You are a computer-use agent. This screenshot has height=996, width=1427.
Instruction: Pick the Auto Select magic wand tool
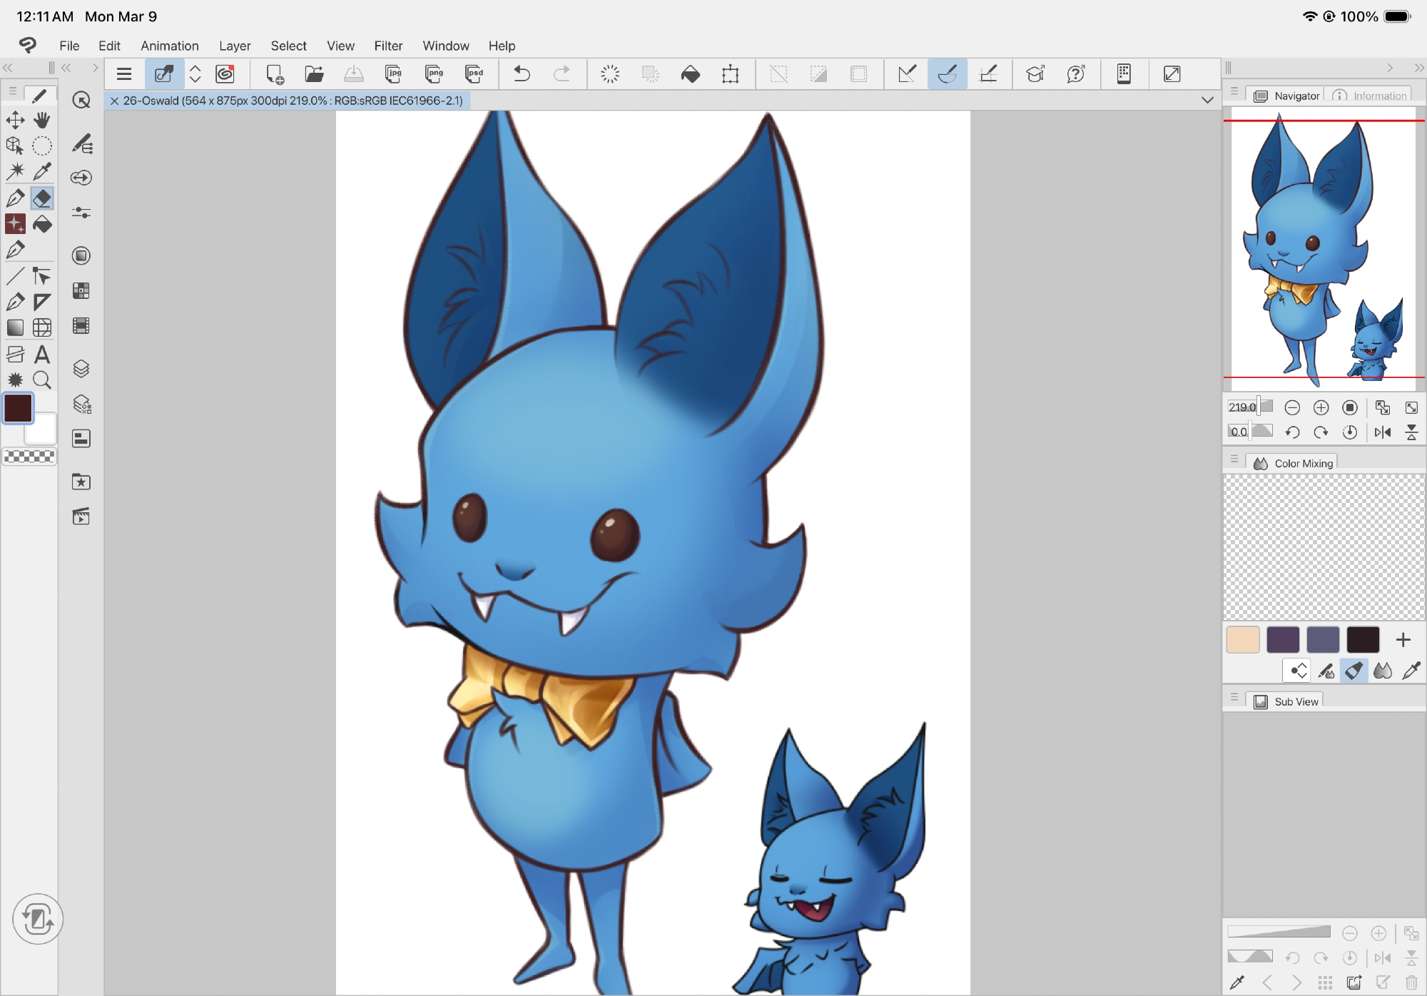tap(15, 171)
